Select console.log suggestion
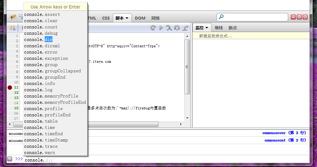Image resolution: width=317 pixels, height=167 pixels. pyautogui.click(x=55, y=90)
